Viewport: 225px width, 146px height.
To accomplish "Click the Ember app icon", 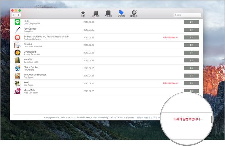I will click(17, 38).
